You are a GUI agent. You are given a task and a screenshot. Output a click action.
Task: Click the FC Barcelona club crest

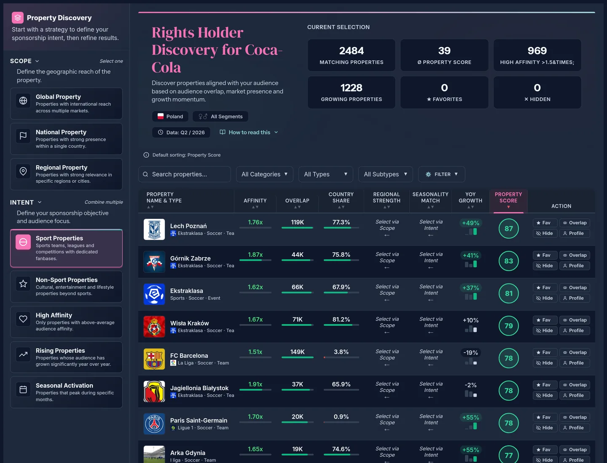pos(154,359)
